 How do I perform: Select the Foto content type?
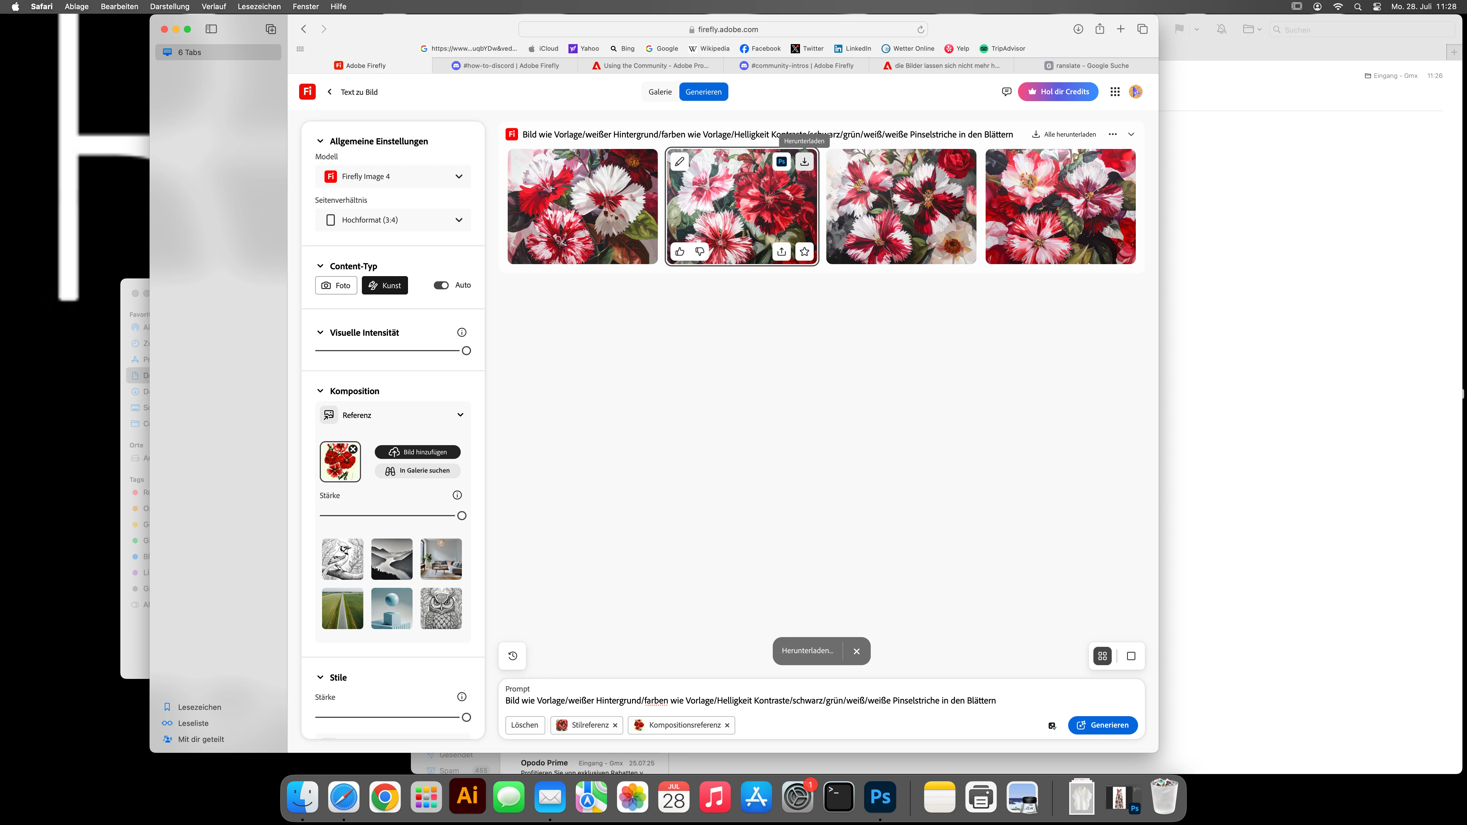click(x=336, y=285)
